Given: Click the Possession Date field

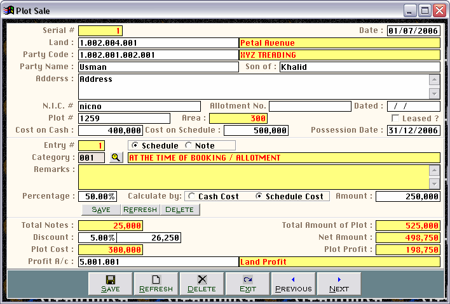Looking at the screenshot, I should pyautogui.click(x=414, y=130).
